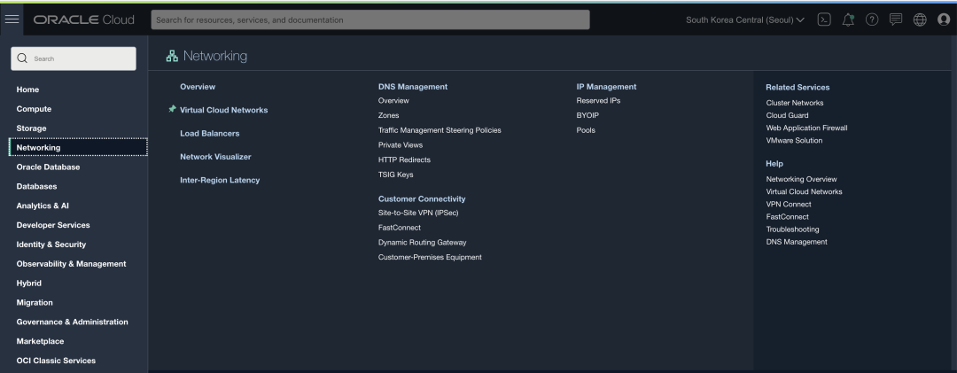Click the IP Management section heading
Screen dimensions: 957x373
point(607,87)
